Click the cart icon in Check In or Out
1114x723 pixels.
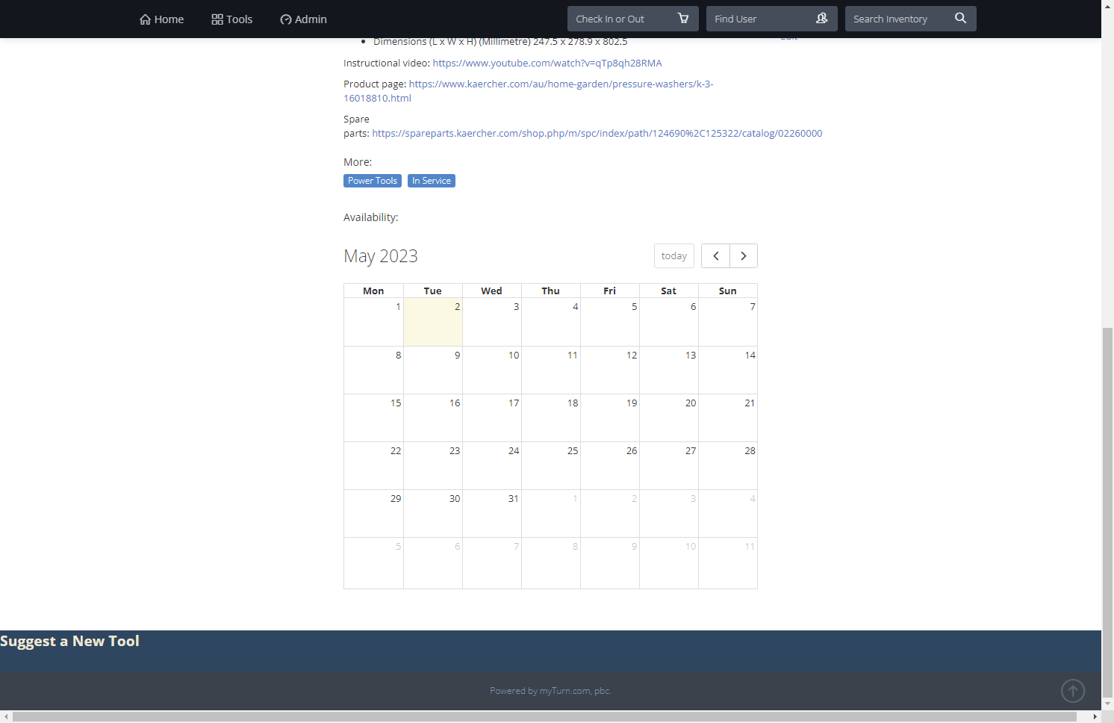click(683, 19)
